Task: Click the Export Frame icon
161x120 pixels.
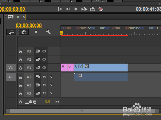Action: 92,9
